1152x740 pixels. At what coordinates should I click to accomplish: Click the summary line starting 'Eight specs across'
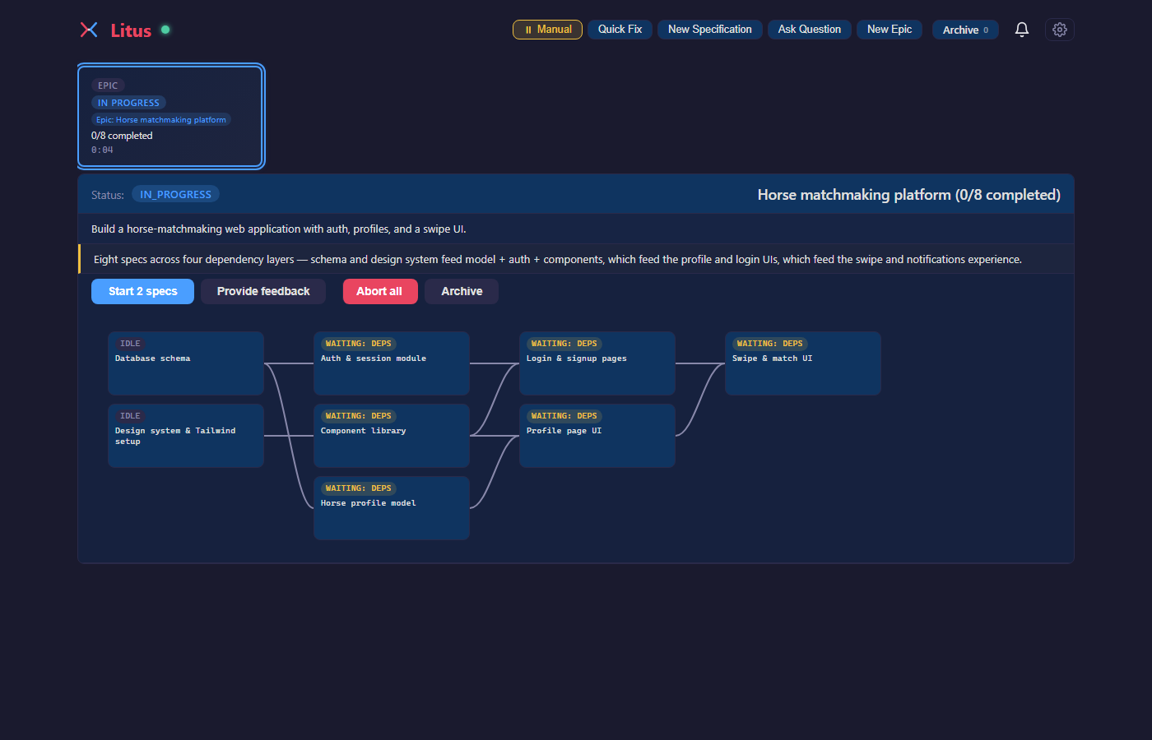point(558,259)
